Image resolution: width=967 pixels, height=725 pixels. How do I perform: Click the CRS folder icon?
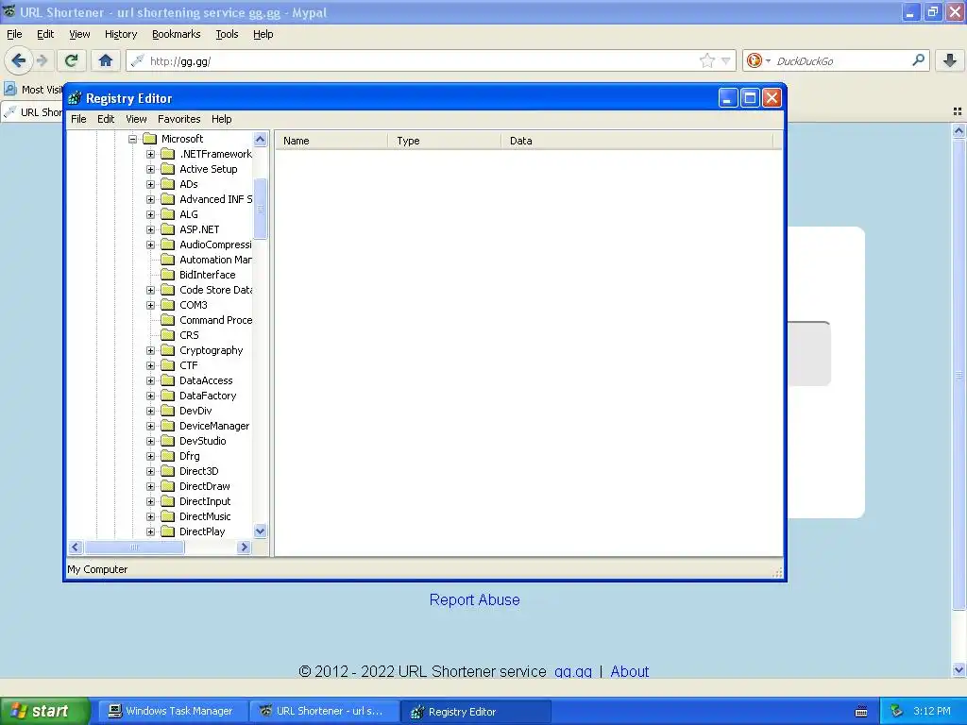tap(168, 335)
